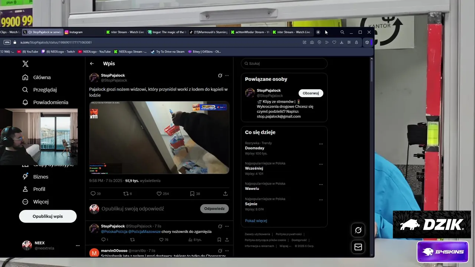Click the browser page vertical scrollbar
The width and height of the screenshot is (475, 267).
click(371, 70)
